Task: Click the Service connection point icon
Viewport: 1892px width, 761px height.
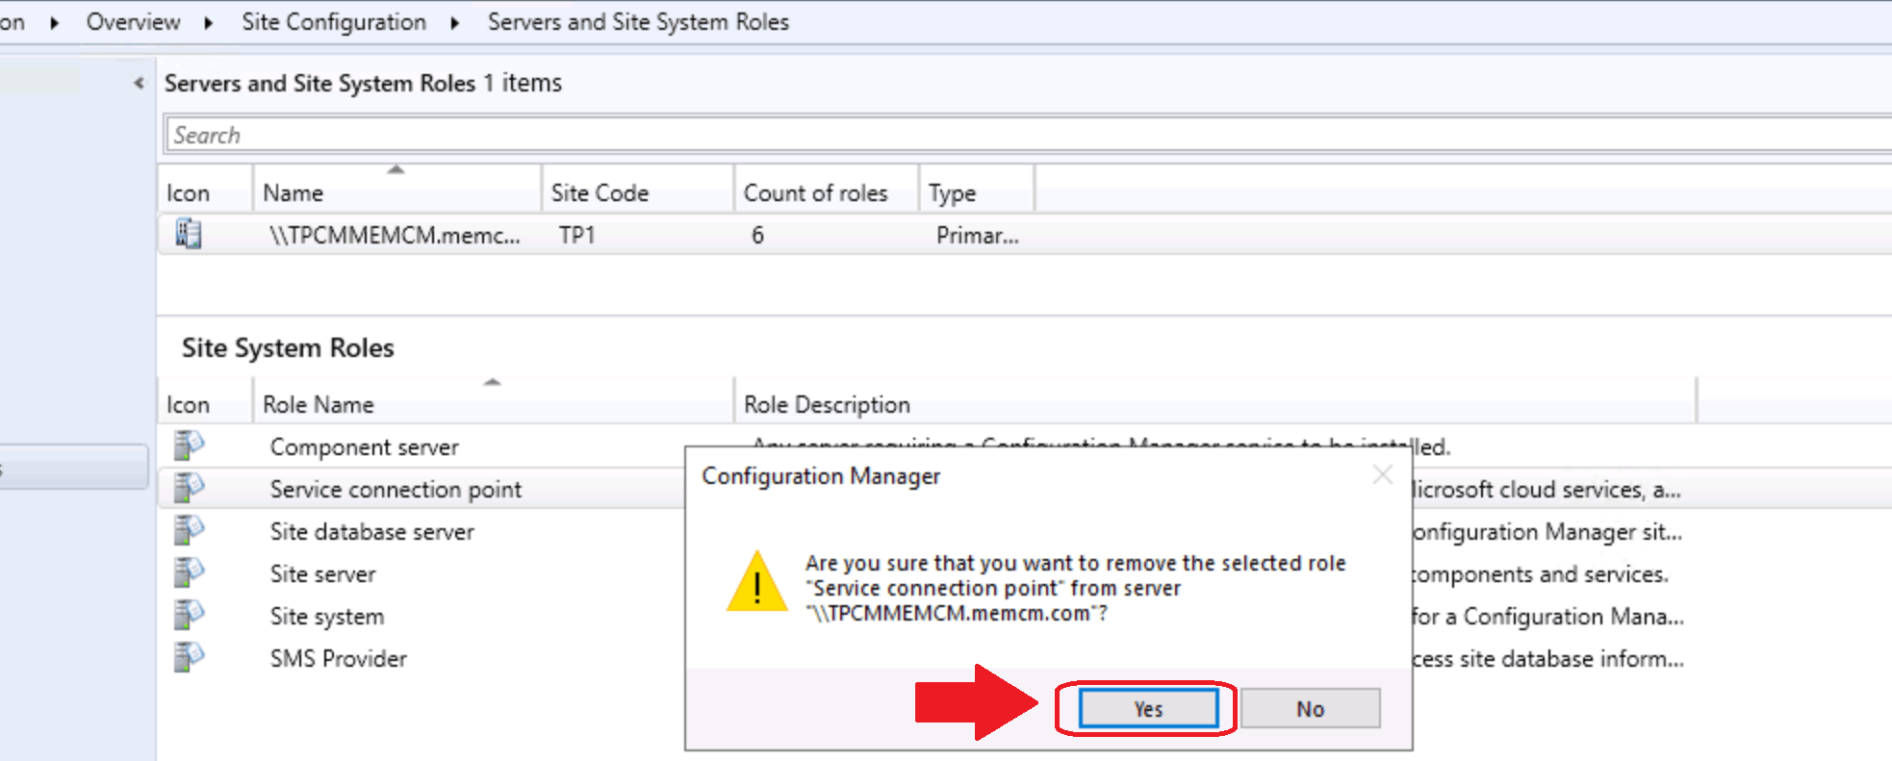Action: (189, 488)
